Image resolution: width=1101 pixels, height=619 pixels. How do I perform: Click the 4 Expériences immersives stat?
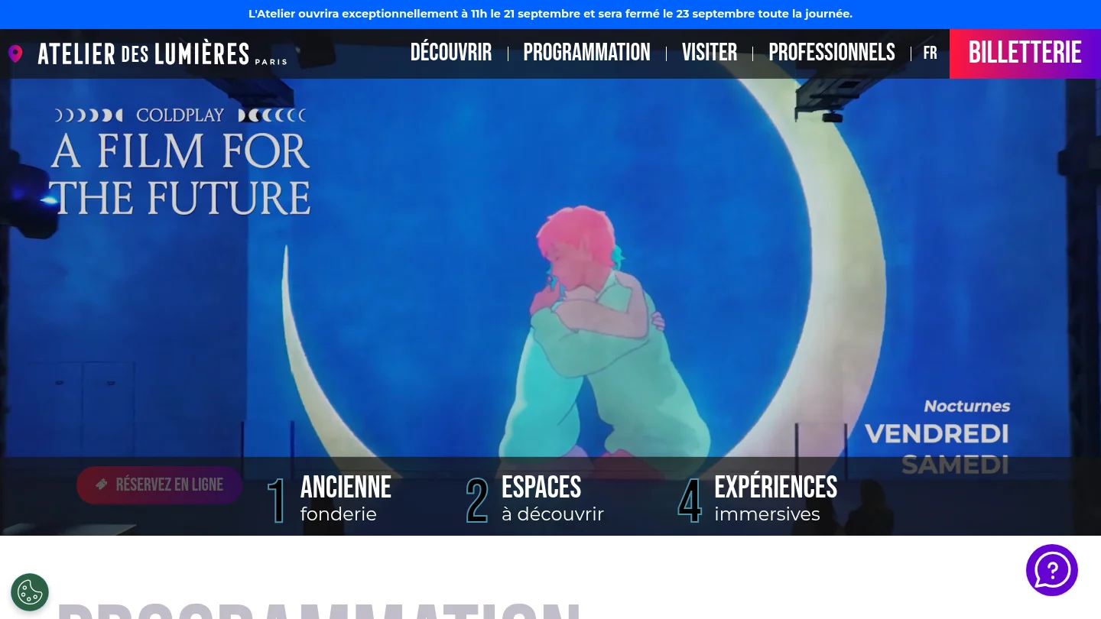coord(758,499)
